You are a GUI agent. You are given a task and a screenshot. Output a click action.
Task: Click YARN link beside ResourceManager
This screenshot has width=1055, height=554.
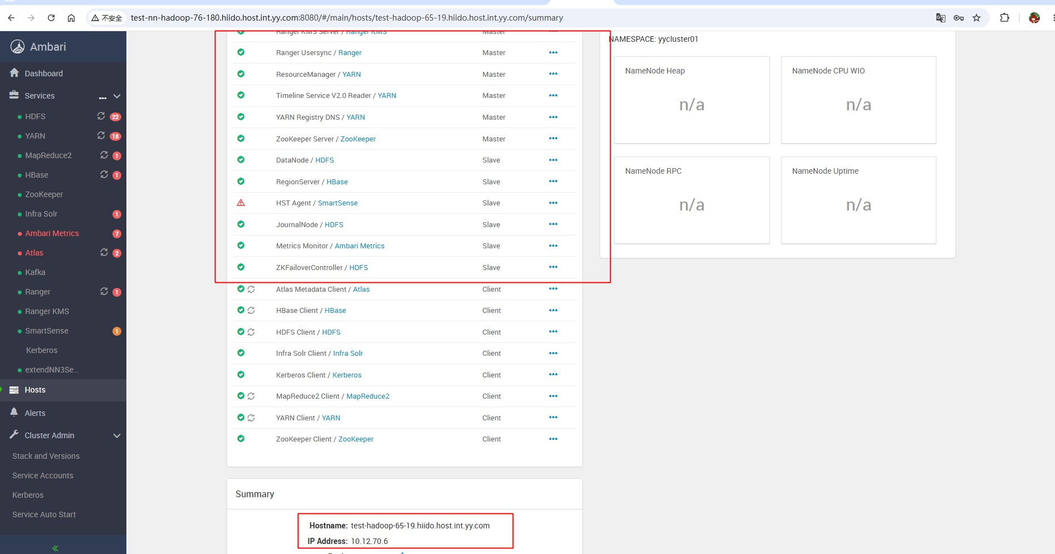pos(351,74)
